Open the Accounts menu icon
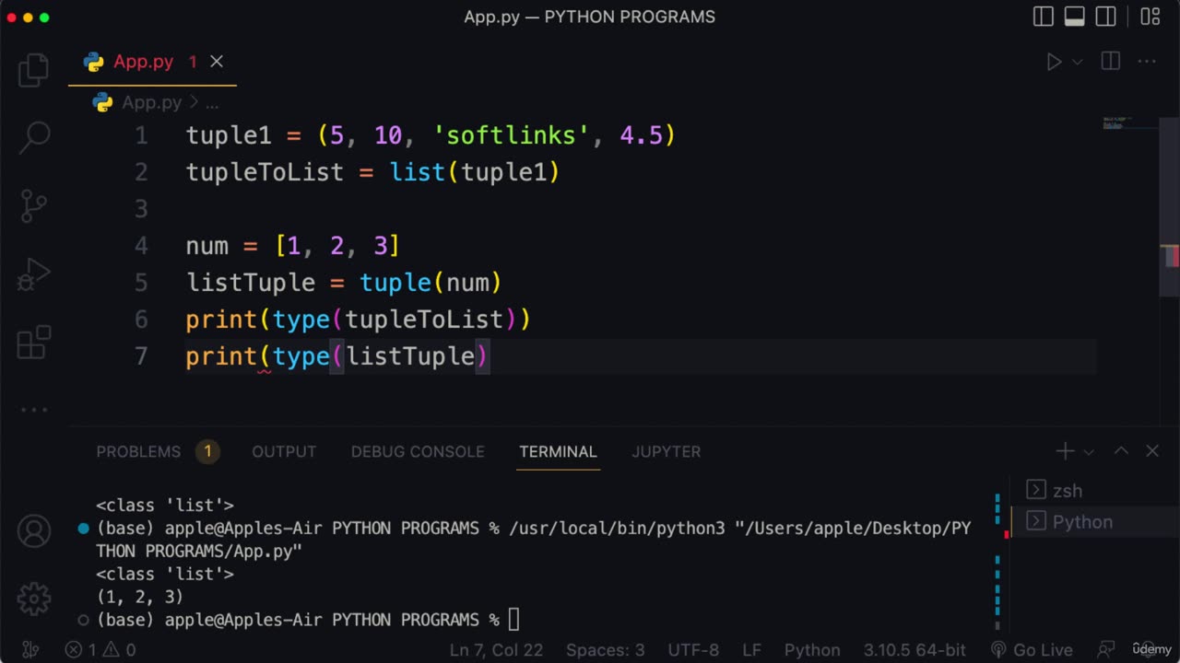 pyautogui.click(x=34, y=531)
